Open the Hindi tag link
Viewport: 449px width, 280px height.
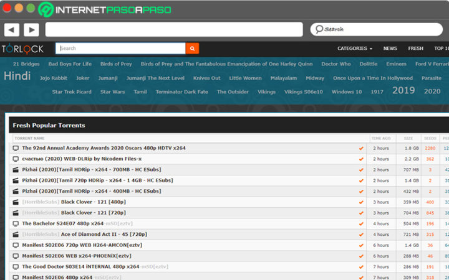coord(17,77)
